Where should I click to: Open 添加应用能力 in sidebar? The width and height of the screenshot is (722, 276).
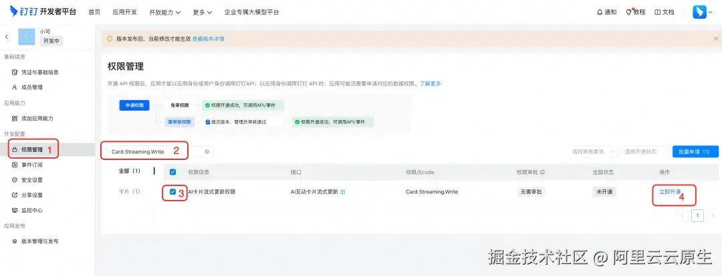click(32, 119)
